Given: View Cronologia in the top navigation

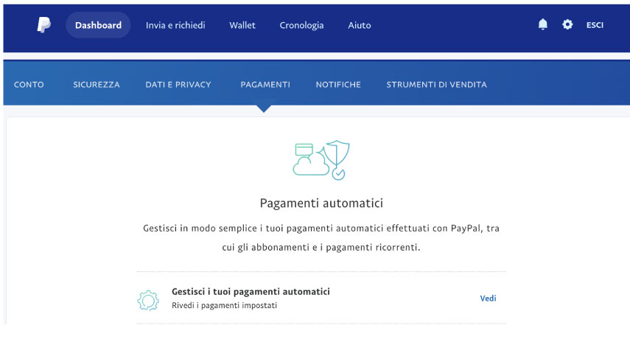Looking at the screenshot, I should pyautogui.click(x=301, y=25).
